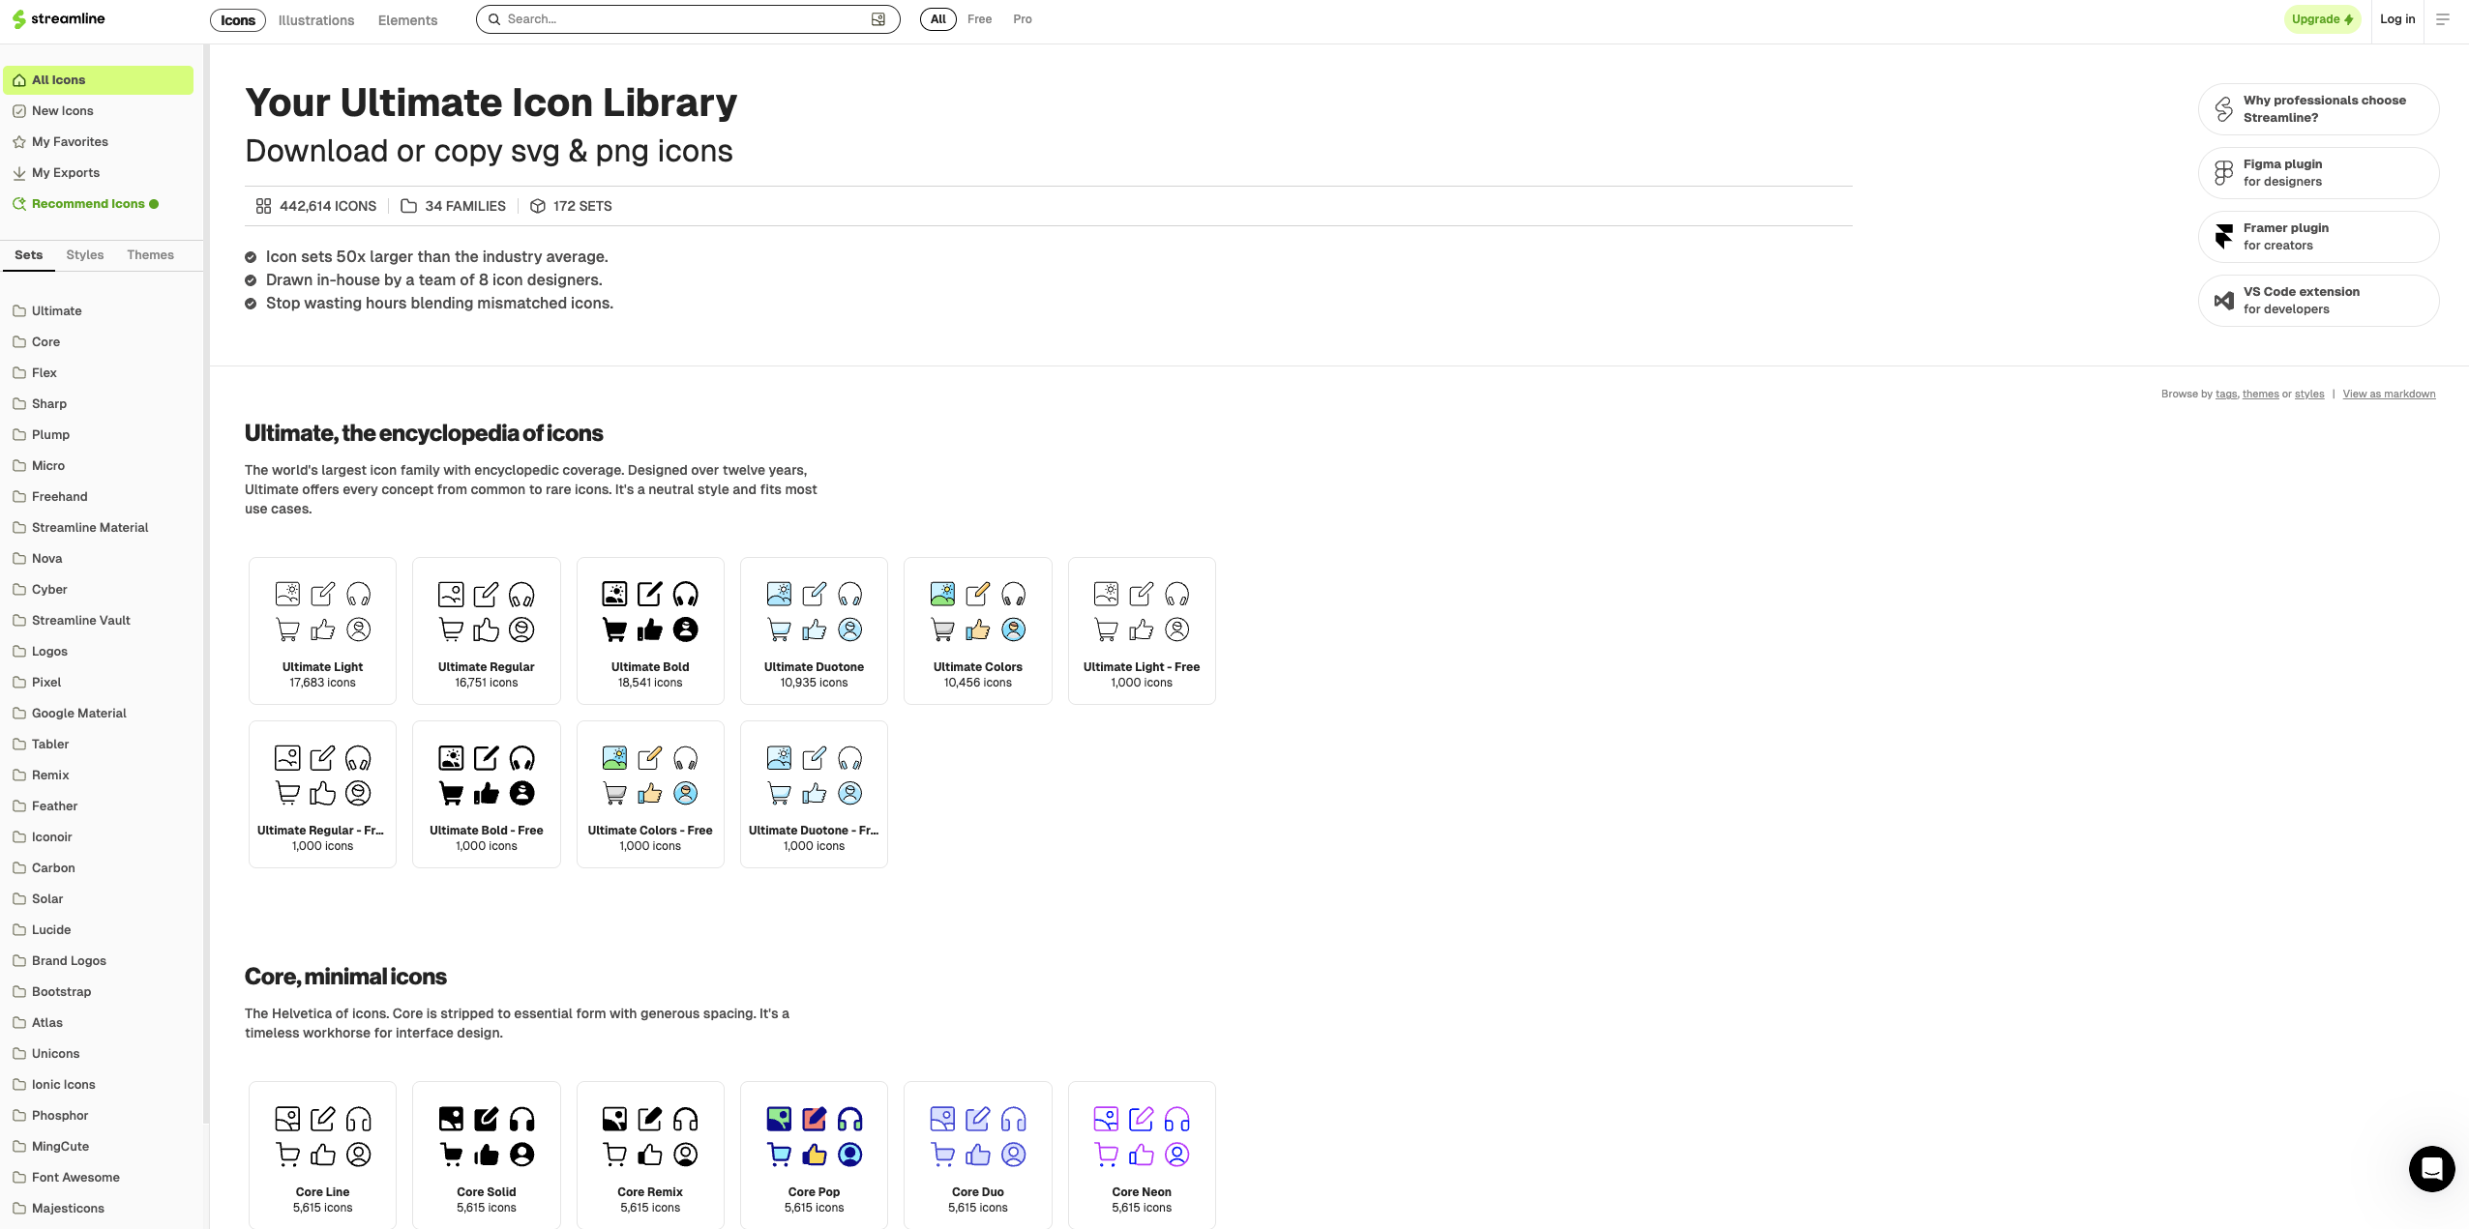
Task: Click the lightning bolt on Upgrade button
Action: [x=2348, y=19]
